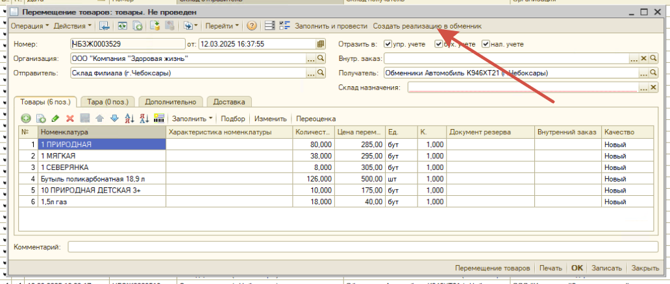The image size is (670, 284).
Task: Click magnifier next to Организация field
Action: [321, 58]
